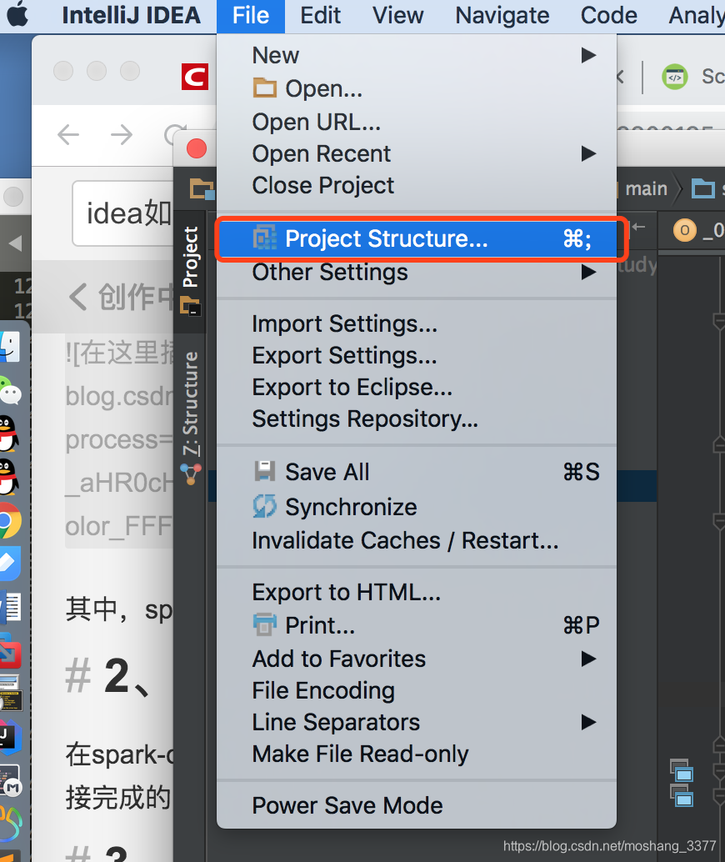Expand the Add to Favorites submenu
Image resolution: width=725 pixels, height=862 pixels.
[417, 659]
